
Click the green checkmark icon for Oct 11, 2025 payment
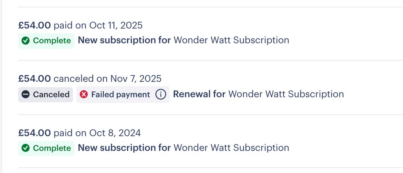tap(26, 40)
